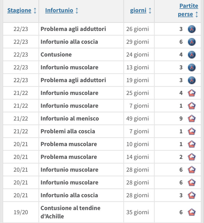
Task: Click the Partite perse header link
Action: (x=188, y=10)
